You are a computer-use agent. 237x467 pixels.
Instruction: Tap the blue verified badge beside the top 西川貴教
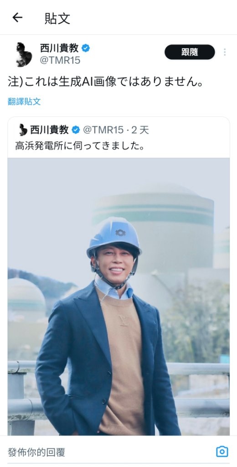coord(86,48)
